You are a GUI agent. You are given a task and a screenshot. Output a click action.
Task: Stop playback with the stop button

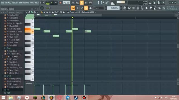[56, 3]
